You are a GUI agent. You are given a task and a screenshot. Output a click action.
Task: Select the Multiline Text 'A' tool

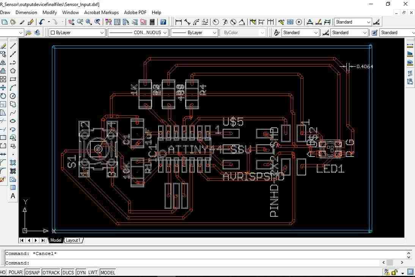(13, 196)
